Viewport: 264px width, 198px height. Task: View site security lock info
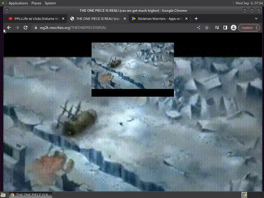[x=36, y=28]
